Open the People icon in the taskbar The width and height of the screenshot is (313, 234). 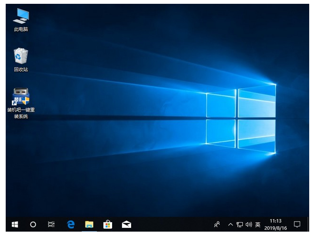217,224
